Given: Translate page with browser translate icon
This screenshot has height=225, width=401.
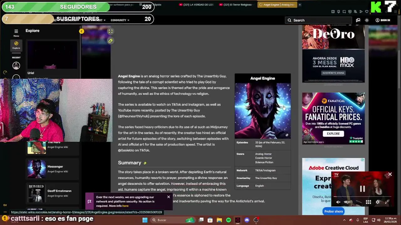Looking at the screenshot, I should tap(355, 12).
